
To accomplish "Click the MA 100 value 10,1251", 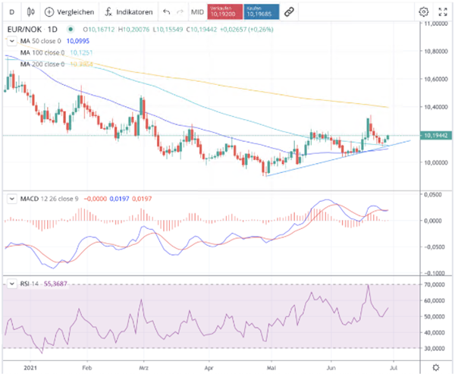I will (x=81, y=52).
